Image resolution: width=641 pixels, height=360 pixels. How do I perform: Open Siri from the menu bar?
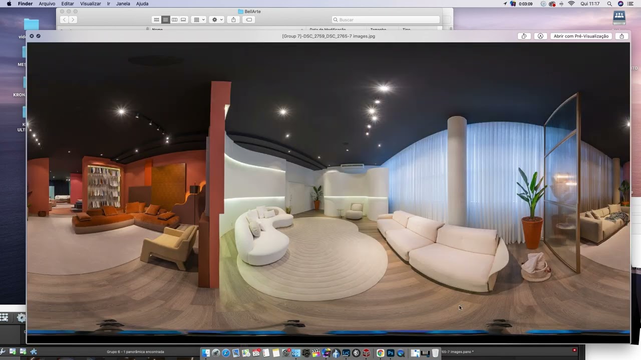(620, 3)
